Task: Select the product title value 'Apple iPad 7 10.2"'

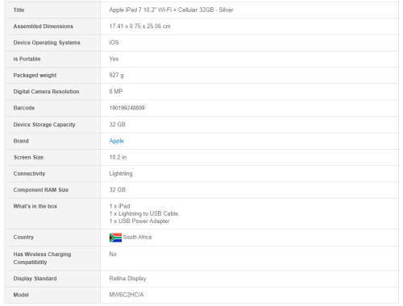Action: coord(133,10)
